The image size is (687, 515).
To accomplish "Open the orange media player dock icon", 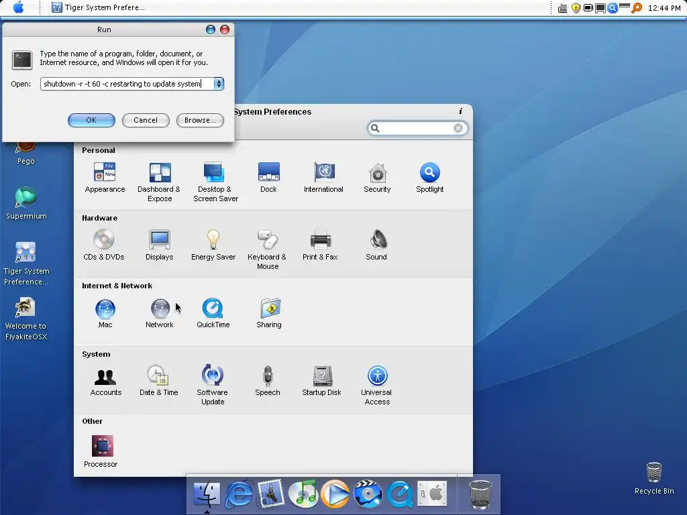I will pyautogui.click(x=335, y=494).
